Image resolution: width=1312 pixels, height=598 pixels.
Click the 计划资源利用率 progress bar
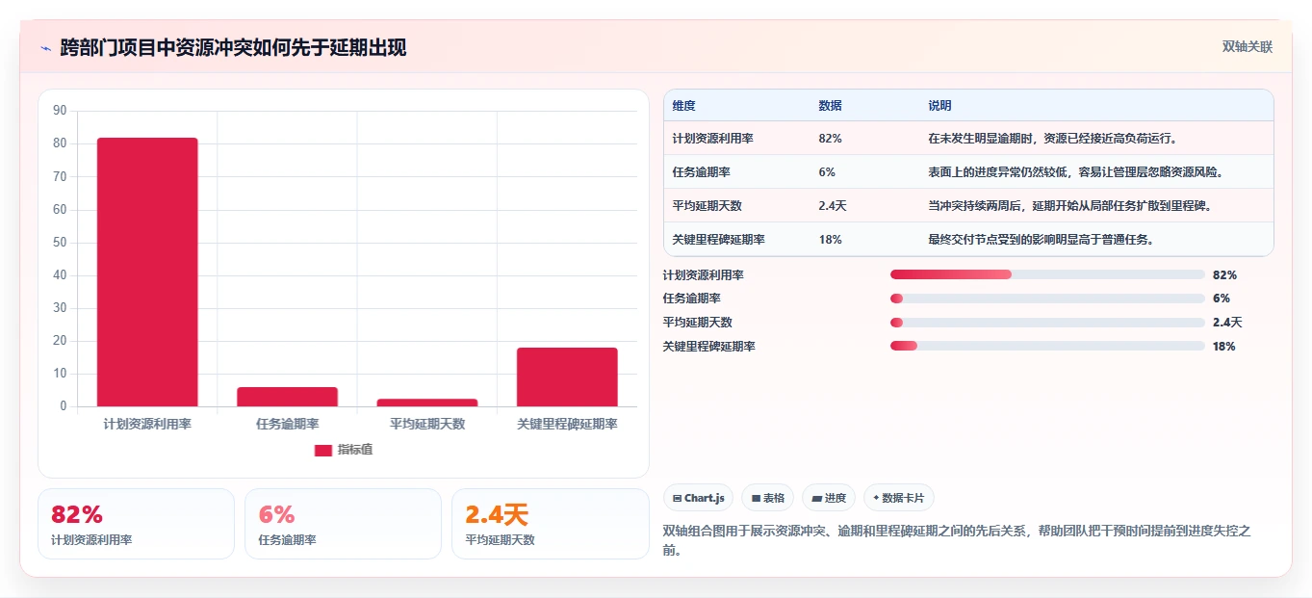click(x=1047, y=275)
